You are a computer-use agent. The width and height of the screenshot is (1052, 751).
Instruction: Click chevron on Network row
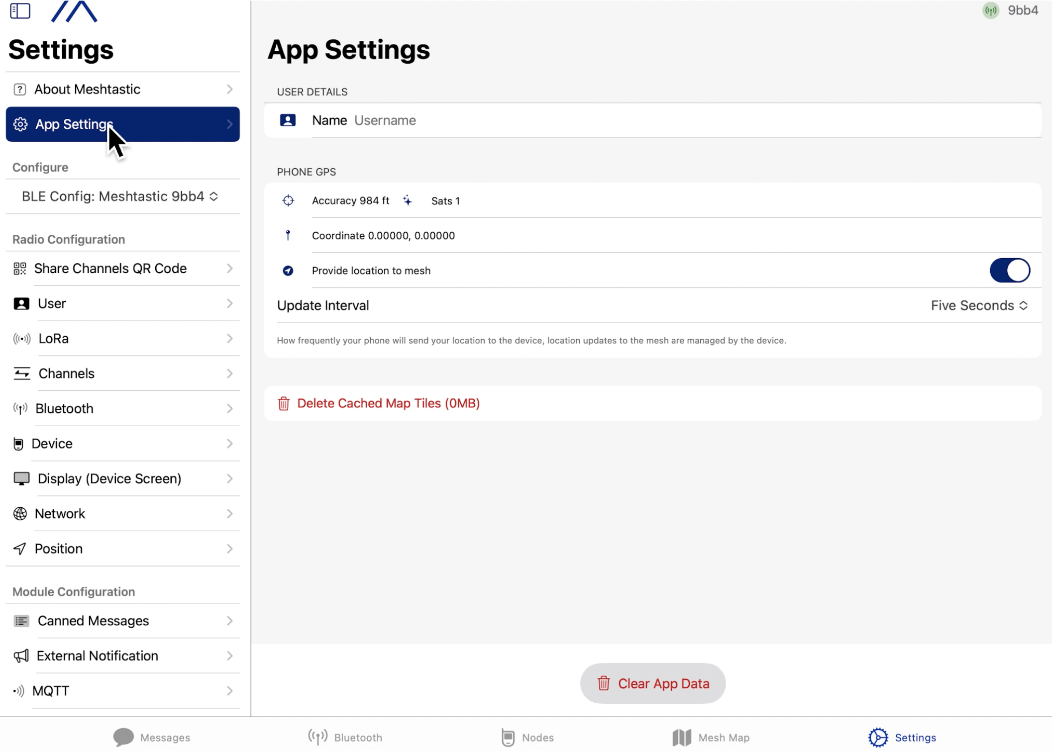pos(229,514)
